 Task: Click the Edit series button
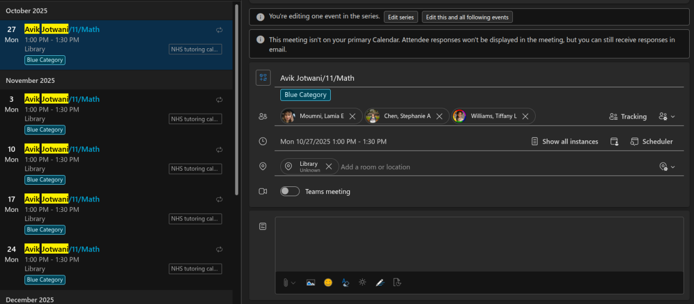point(401,17)
